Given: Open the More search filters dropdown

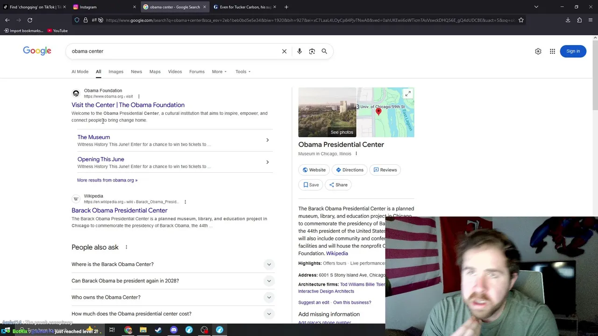Looking at the screenshot, I should click(x=219, y=72).
